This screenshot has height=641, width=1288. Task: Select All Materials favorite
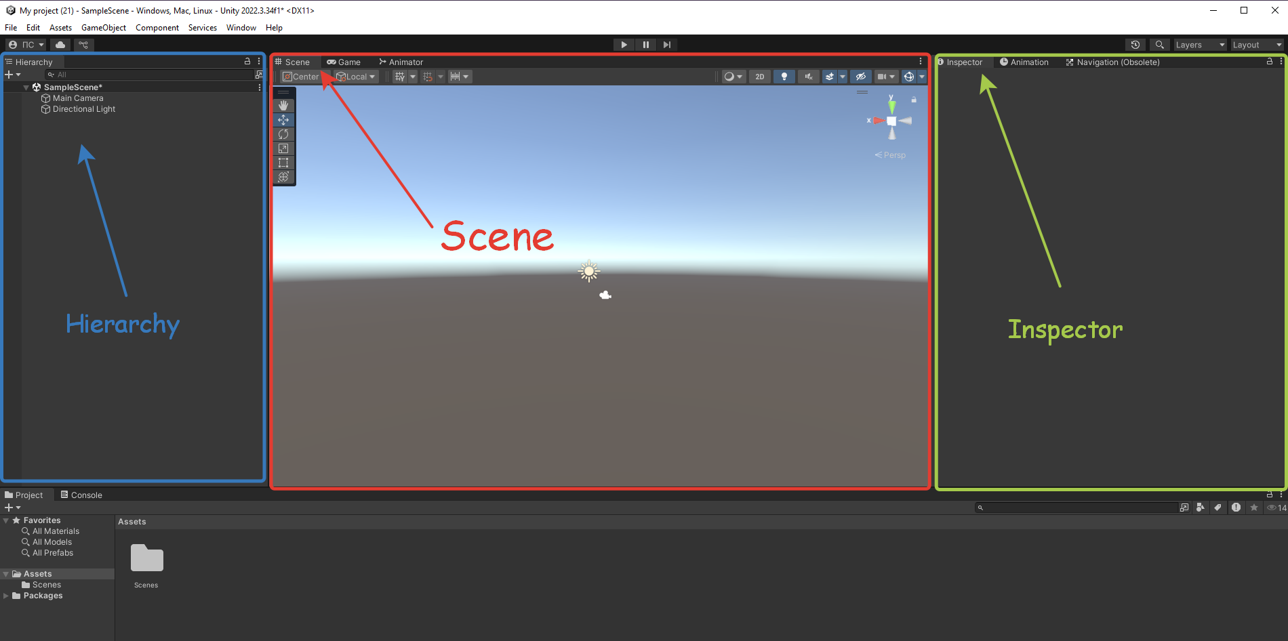tap(56, 531)
